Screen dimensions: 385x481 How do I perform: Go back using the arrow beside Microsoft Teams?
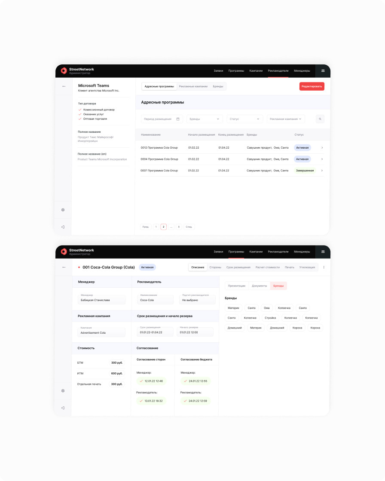(x=64, y=86)
